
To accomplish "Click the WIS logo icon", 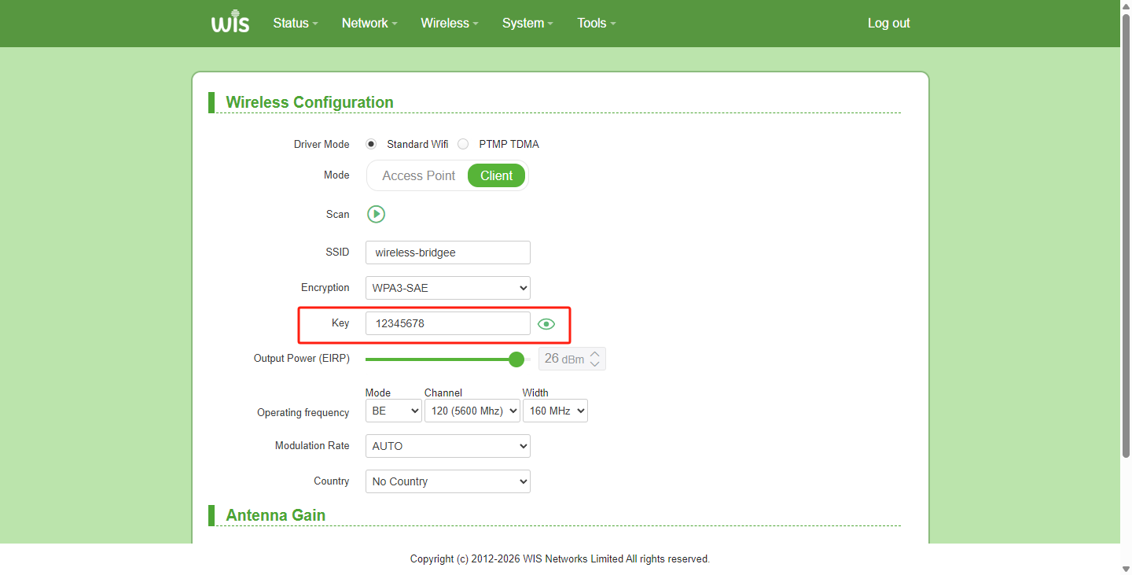I will click(230, 23).
